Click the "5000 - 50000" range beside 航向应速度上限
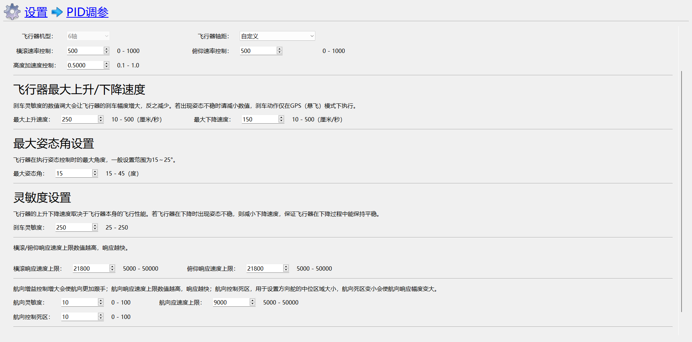The height and width of the screenshot is (342, 692). pos(281,302)
